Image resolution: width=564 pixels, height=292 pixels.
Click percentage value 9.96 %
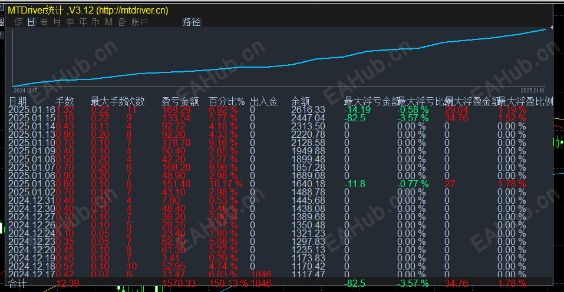pyautogui.click(x=223, y=168)
